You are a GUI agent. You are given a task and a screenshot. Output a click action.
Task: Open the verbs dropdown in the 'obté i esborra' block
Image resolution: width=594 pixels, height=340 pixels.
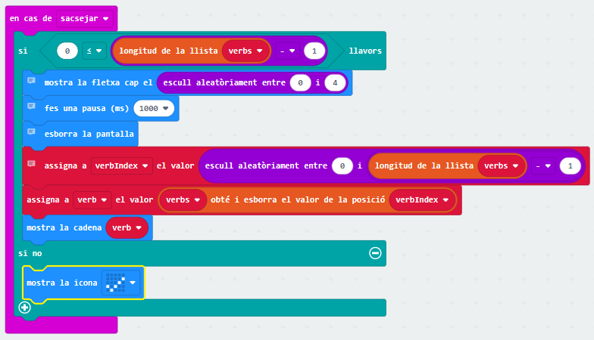(183, 200)
